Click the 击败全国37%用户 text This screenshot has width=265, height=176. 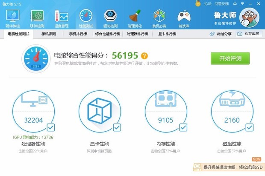click(232, 151)
